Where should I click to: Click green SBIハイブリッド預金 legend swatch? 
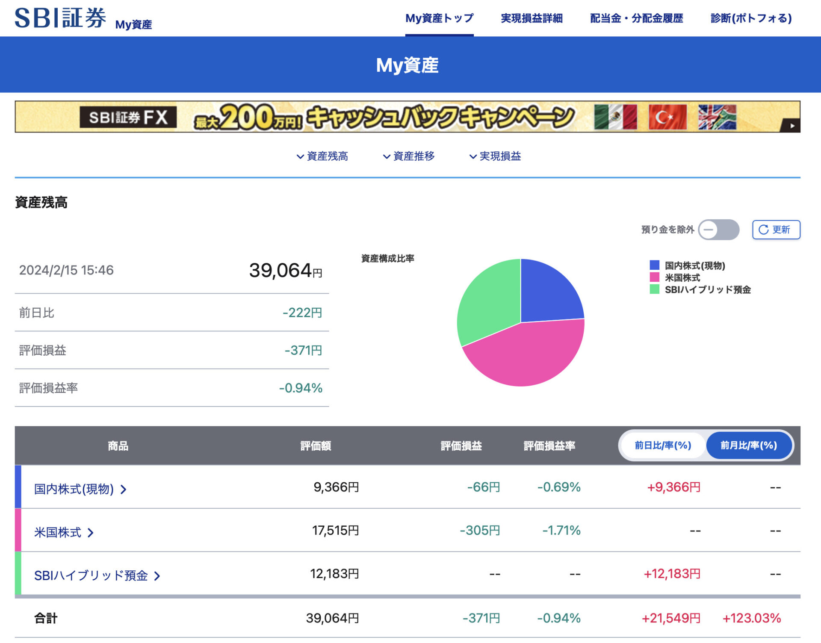pos(654,289)
